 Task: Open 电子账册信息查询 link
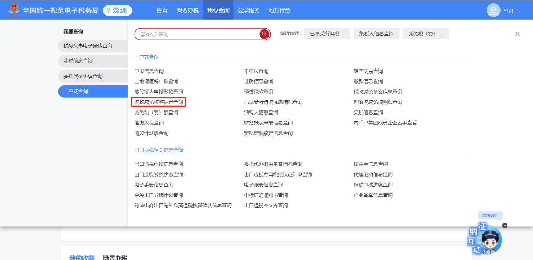tap(264, 185)
